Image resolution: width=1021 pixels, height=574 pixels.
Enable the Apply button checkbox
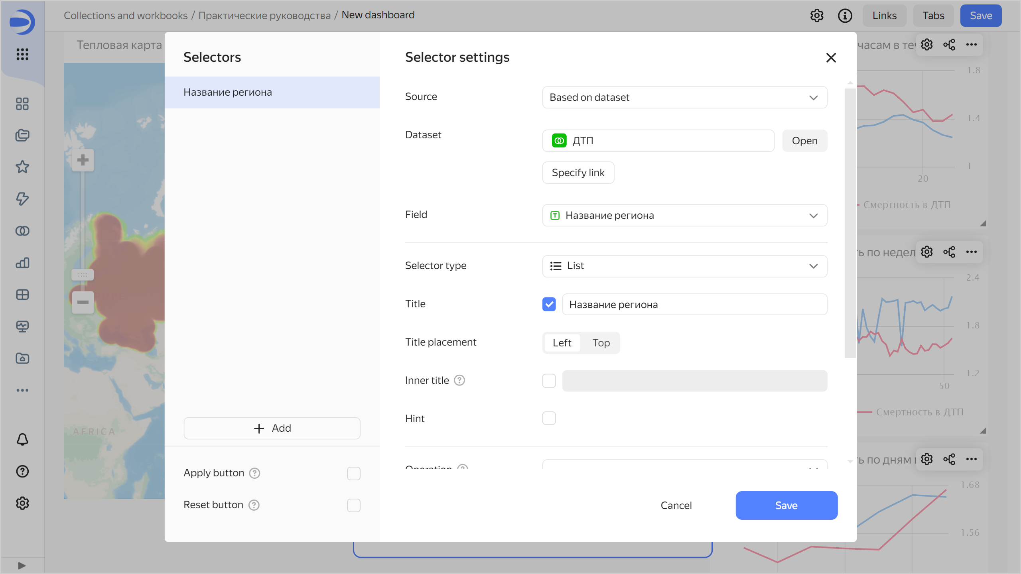point(353,473)
